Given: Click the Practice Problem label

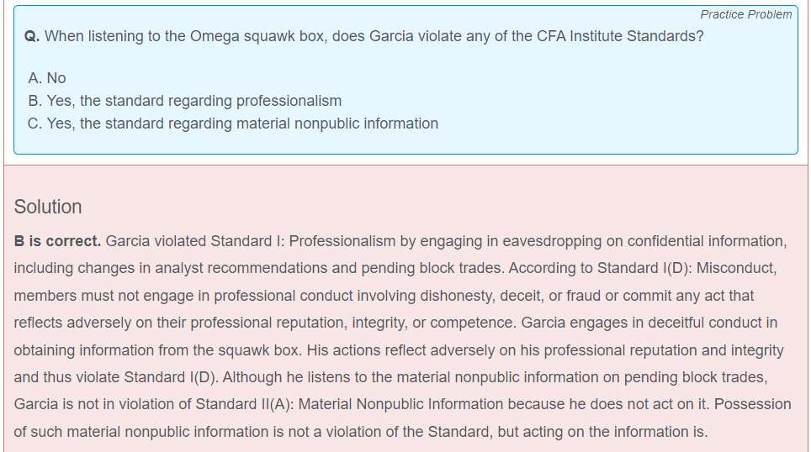Looking at the screenshot, I should pyautogui.click(x=745, y=14).
